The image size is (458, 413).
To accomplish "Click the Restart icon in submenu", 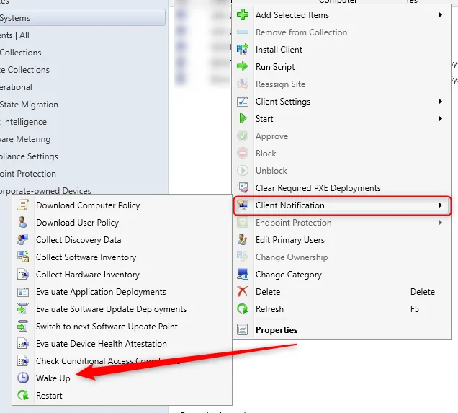I will coord(23,396).
